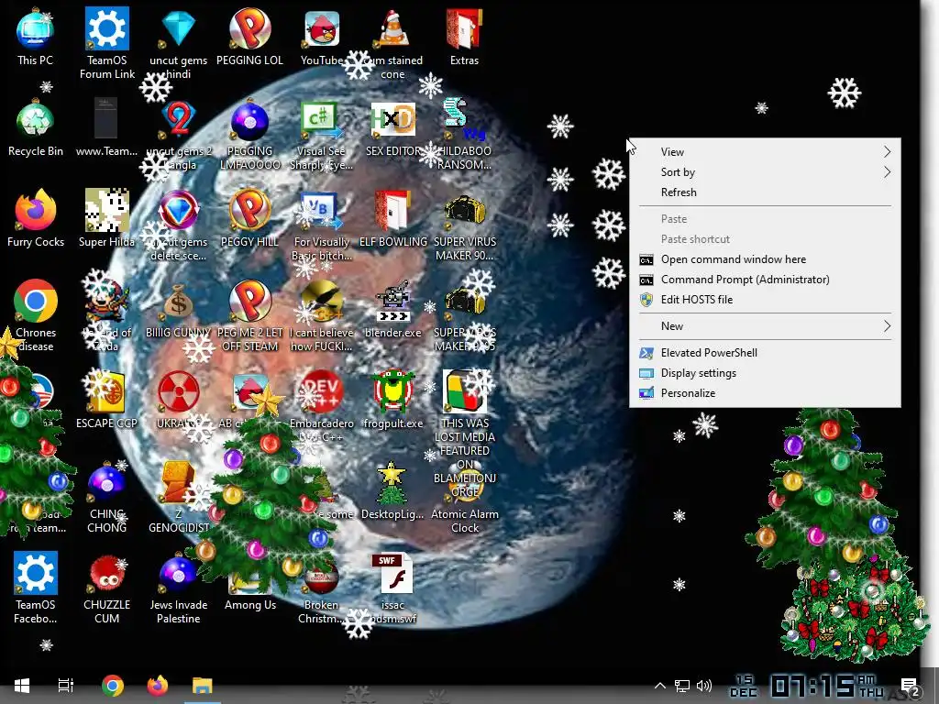Image resolution: width=939 pixels, height=704 pixels.
Task: Open Display settings from context menu
Action: click(765, 373)
